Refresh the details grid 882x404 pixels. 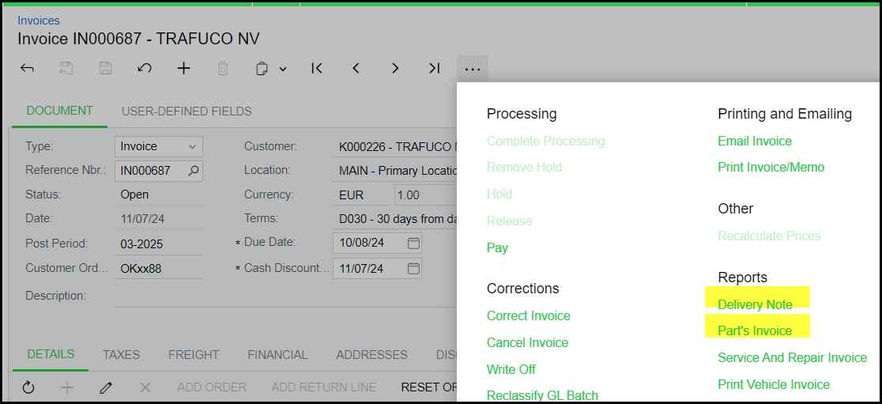coord(28,387)
